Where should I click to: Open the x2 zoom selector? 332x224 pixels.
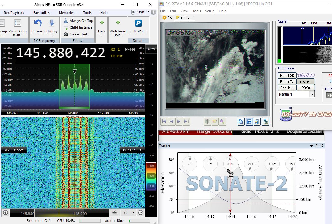(129, 213)
